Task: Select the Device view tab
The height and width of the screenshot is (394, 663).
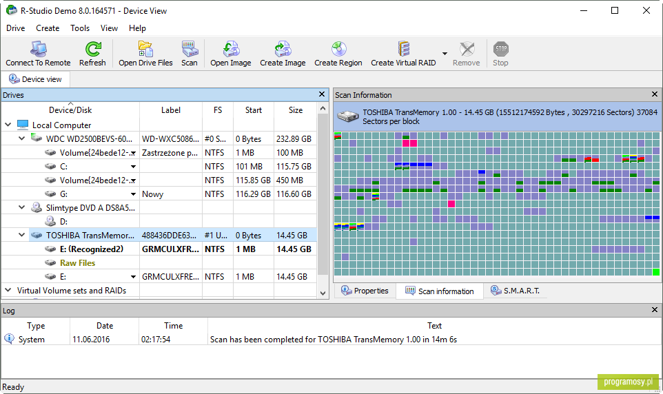Action: [x=36, y=79]
